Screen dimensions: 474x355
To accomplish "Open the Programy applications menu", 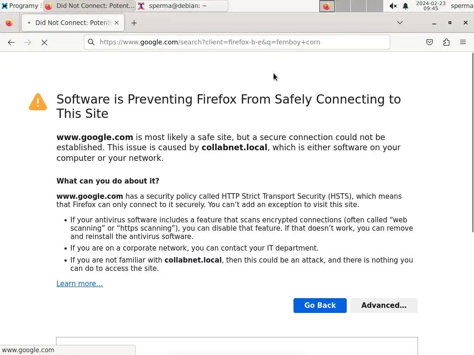I will (19, 6).
